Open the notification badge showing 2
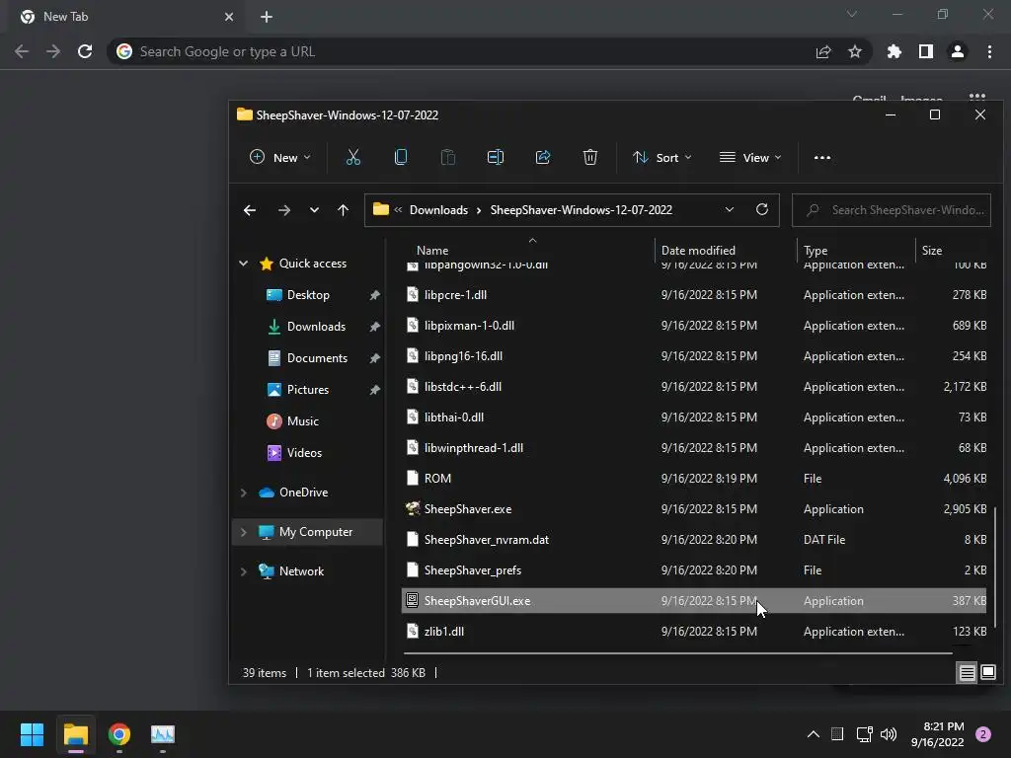1011x758 pixels. [983, 734]
